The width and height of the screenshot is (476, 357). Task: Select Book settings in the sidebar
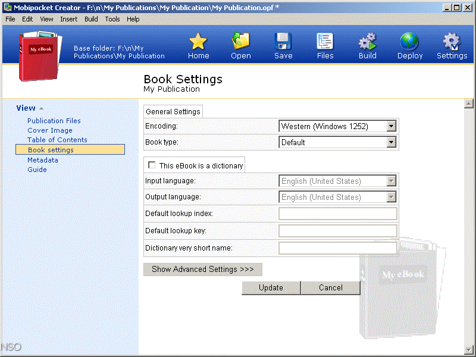click(x=70, y=150)
